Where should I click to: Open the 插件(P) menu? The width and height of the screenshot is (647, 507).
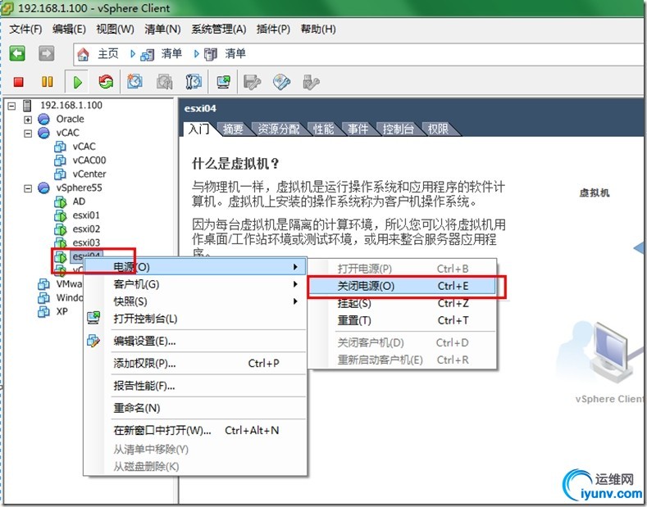click(x=273, y=29)
